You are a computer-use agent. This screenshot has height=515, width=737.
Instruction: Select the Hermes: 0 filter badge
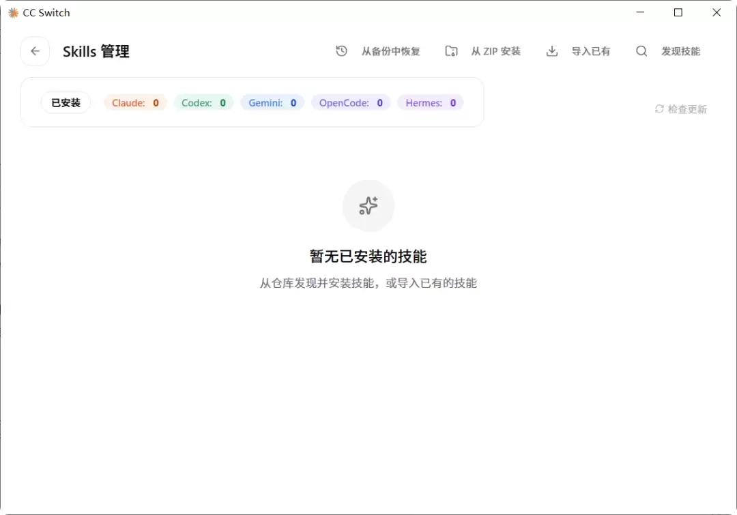[x=431, y=102]
